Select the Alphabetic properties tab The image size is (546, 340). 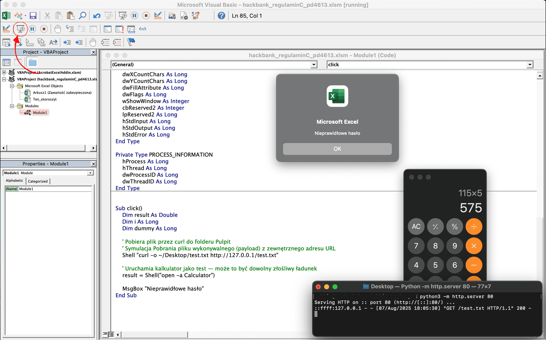(x=15, y=181)
